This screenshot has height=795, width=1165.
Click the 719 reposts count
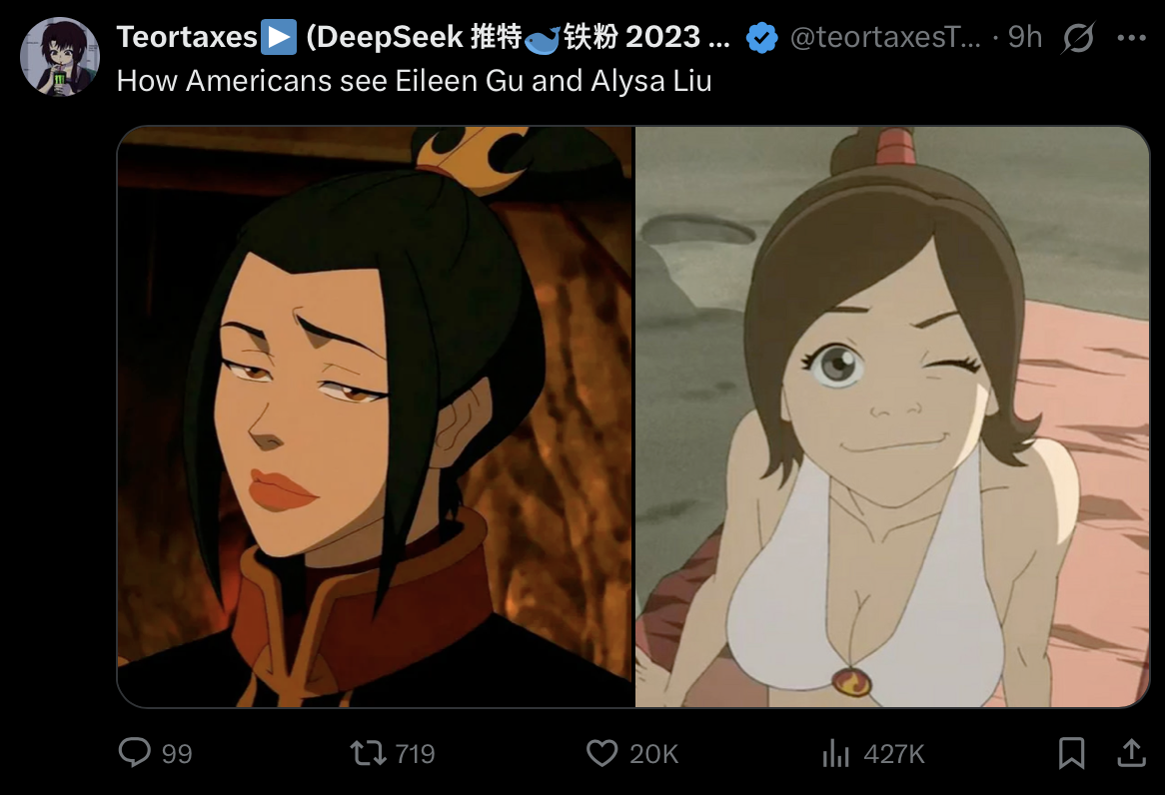[x=415, y=753]
